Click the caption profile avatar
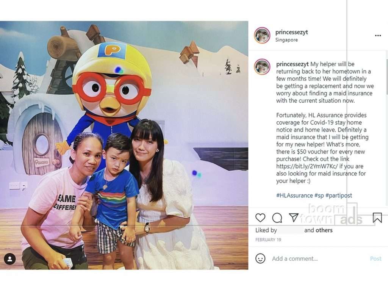388x291 pixels. [262, 67]
